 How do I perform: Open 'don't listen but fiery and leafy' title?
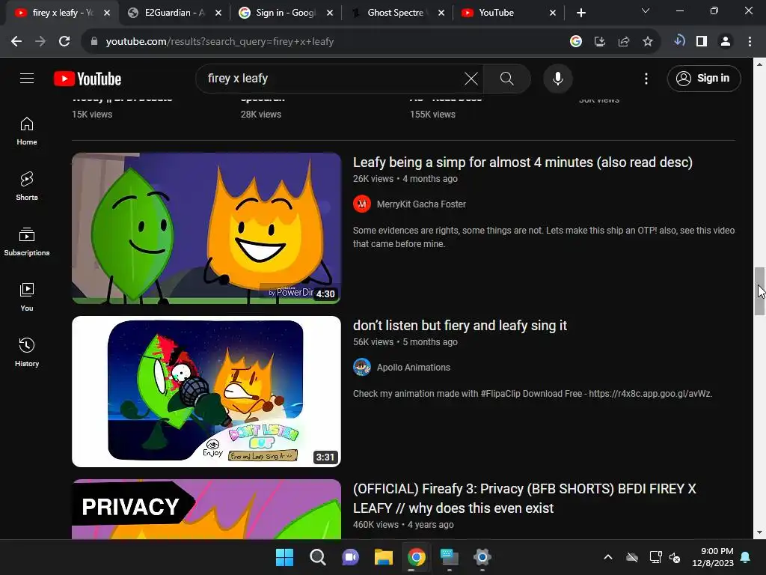tap(460, 326)
